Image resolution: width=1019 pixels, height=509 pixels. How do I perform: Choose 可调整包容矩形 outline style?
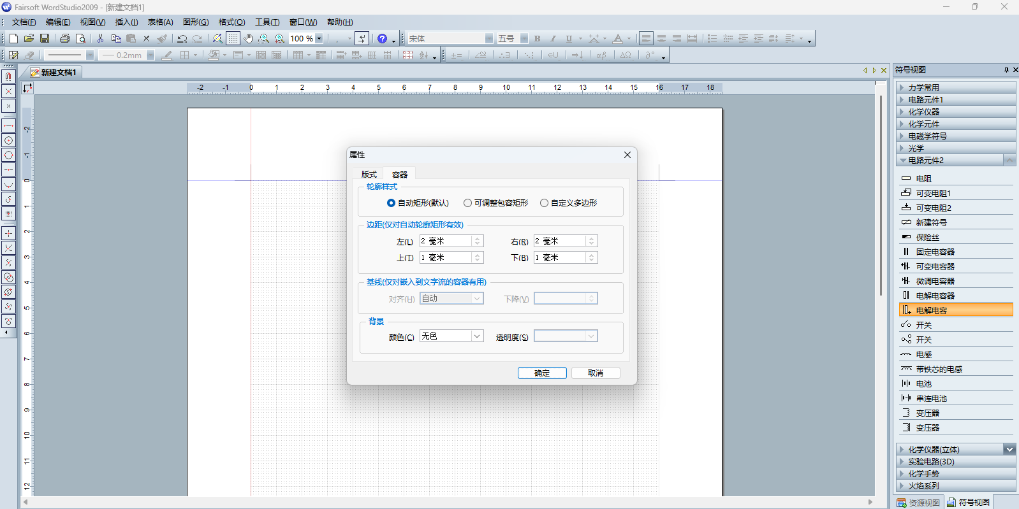[467, 203]
